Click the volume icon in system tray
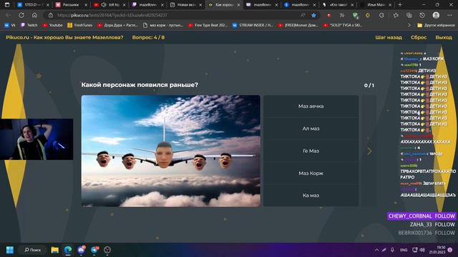This screenshot has height=257, width=458. (x=422, y=250)
